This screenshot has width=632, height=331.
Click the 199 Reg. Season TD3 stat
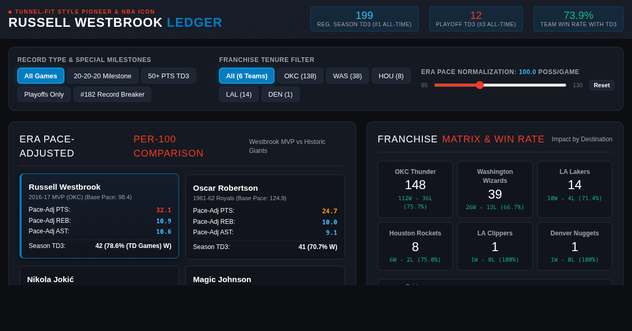pyautogui.click(x=364, y=19)
